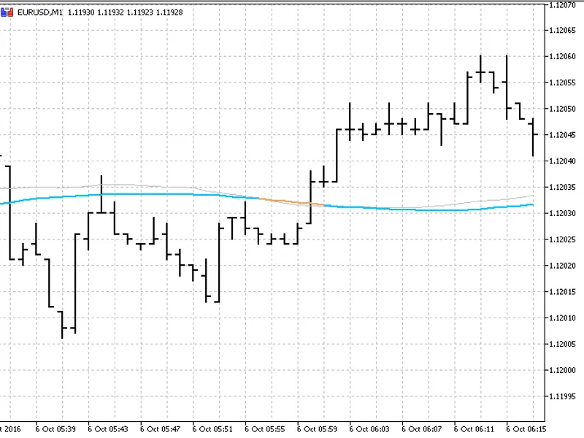
Task: Click the 1.11930 open price value
Action: pyautogui.click(x=81, y=12)
